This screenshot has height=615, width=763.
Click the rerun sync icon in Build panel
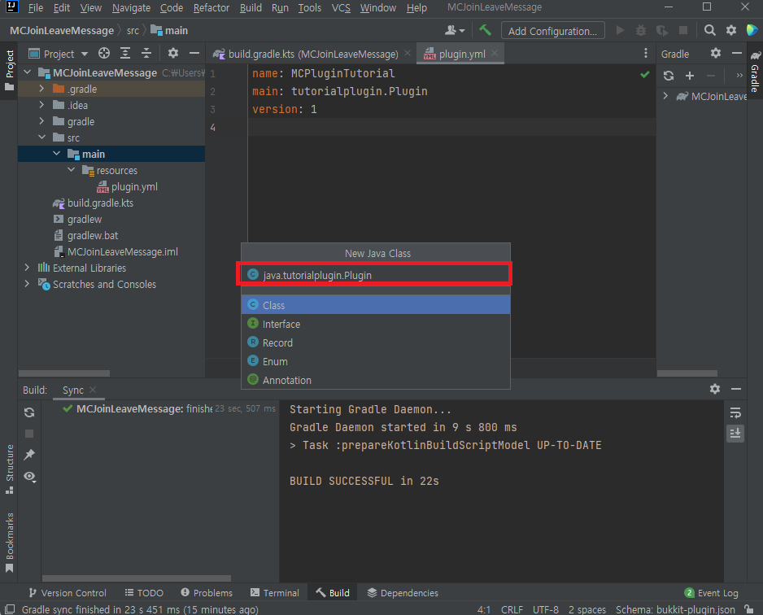pyautogui.click(x=29, y=412)
